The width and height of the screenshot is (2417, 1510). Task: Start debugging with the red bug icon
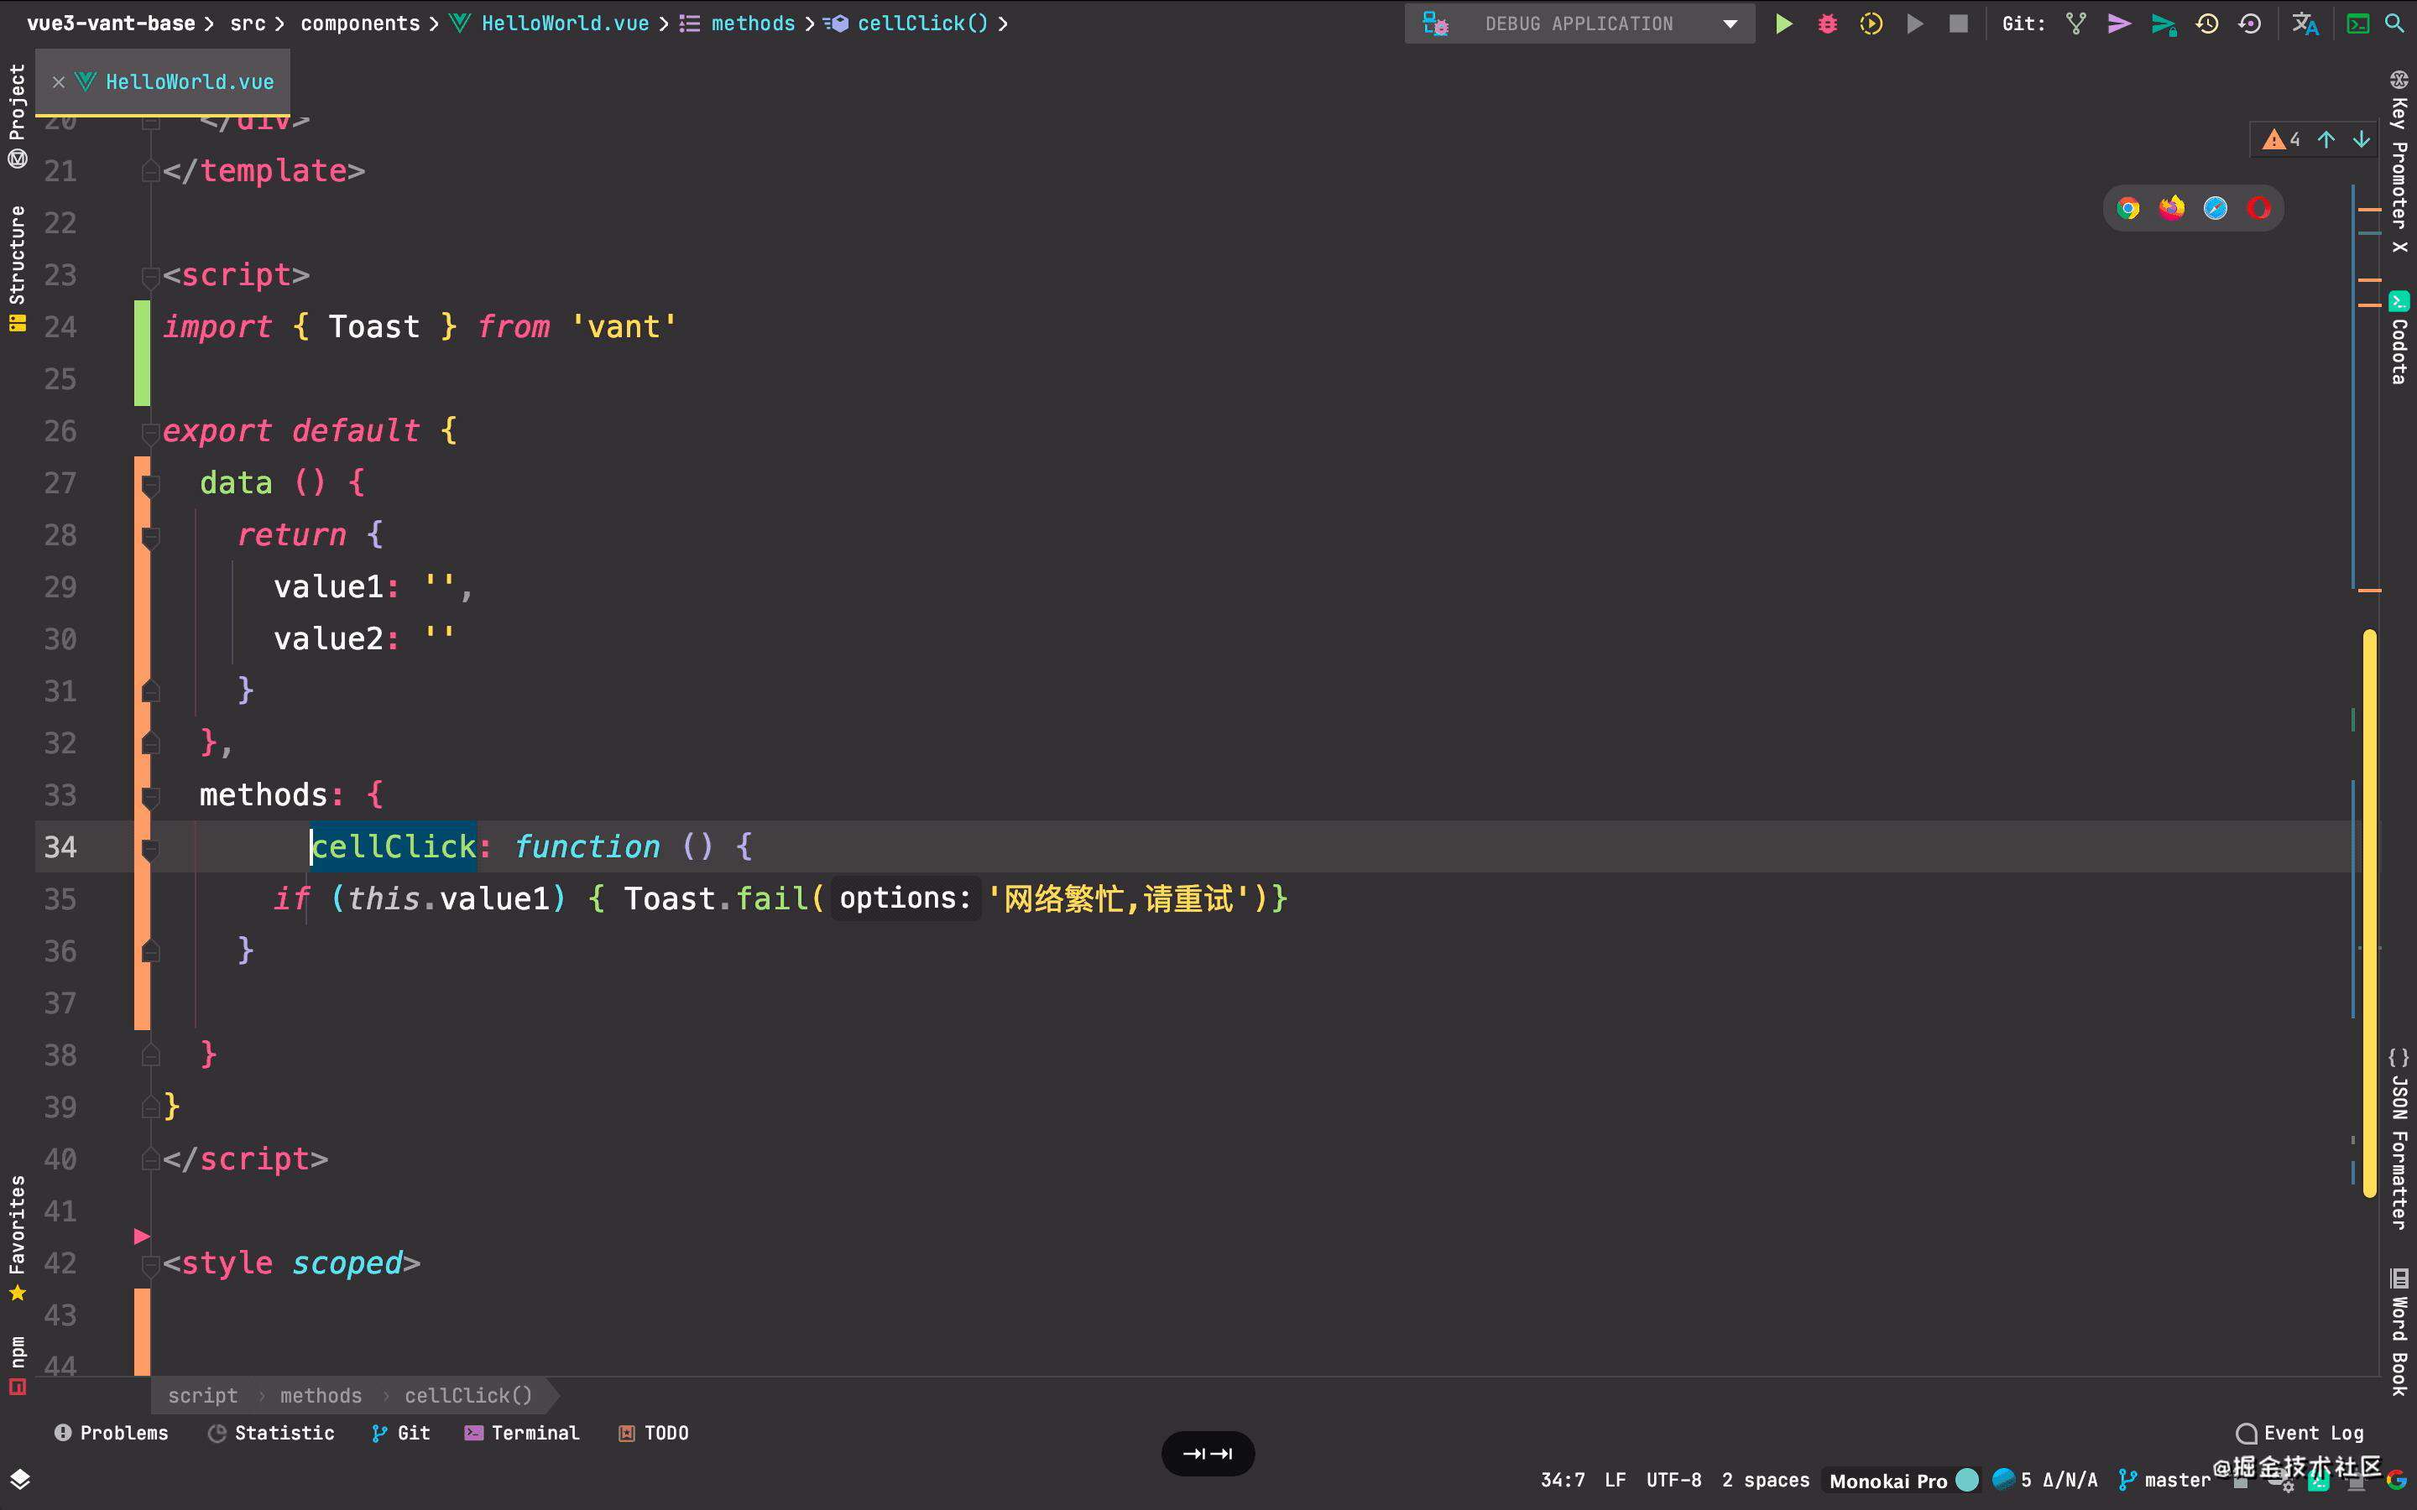point(1827,23)
